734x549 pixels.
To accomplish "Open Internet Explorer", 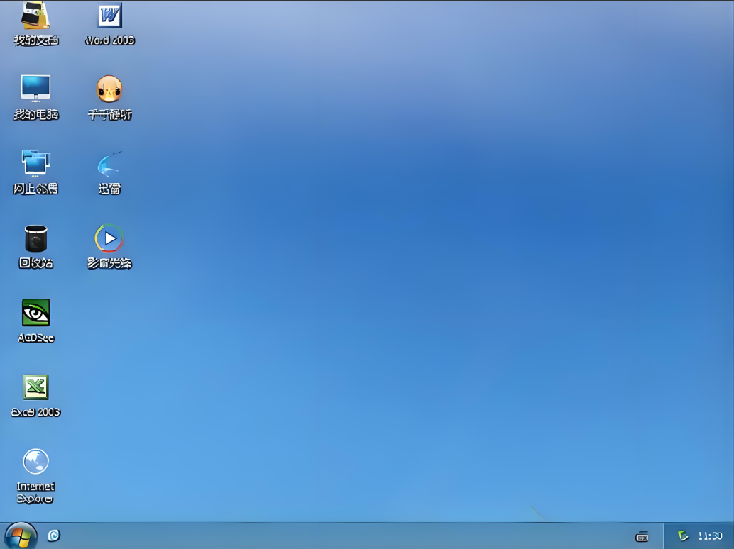I will point(35,461).
